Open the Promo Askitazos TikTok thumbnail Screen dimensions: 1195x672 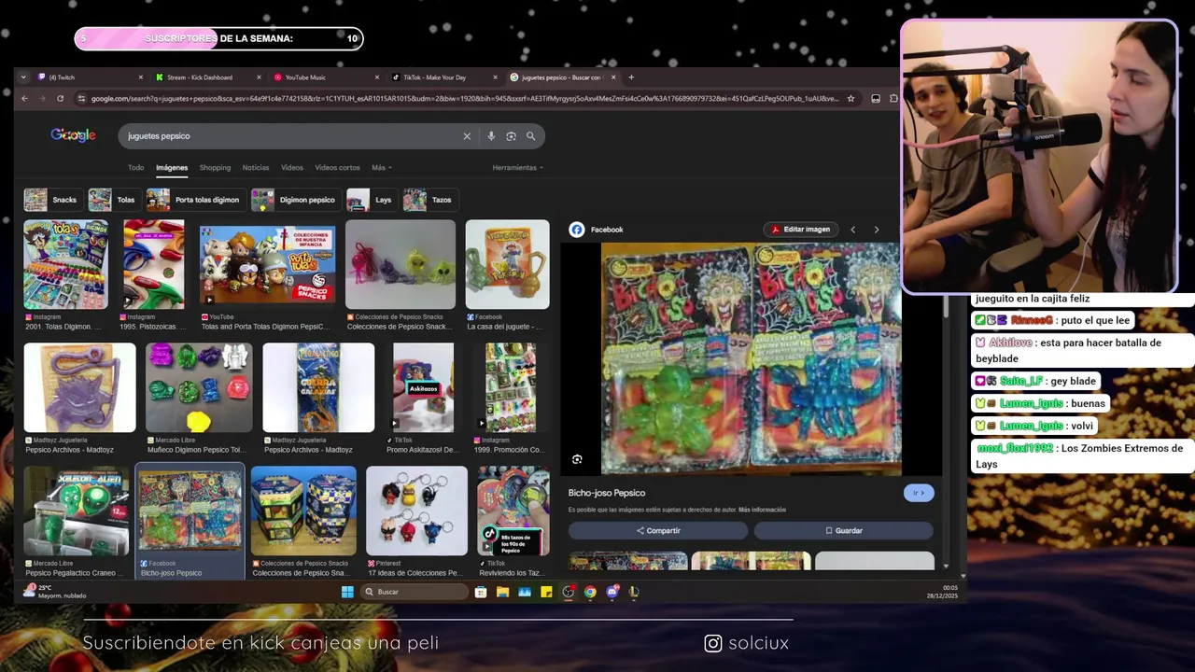point(423,387)
